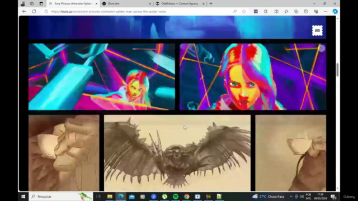Close the Oddfellows tab
This screenshot has height=201, width=358.
[x=204, y=4]
